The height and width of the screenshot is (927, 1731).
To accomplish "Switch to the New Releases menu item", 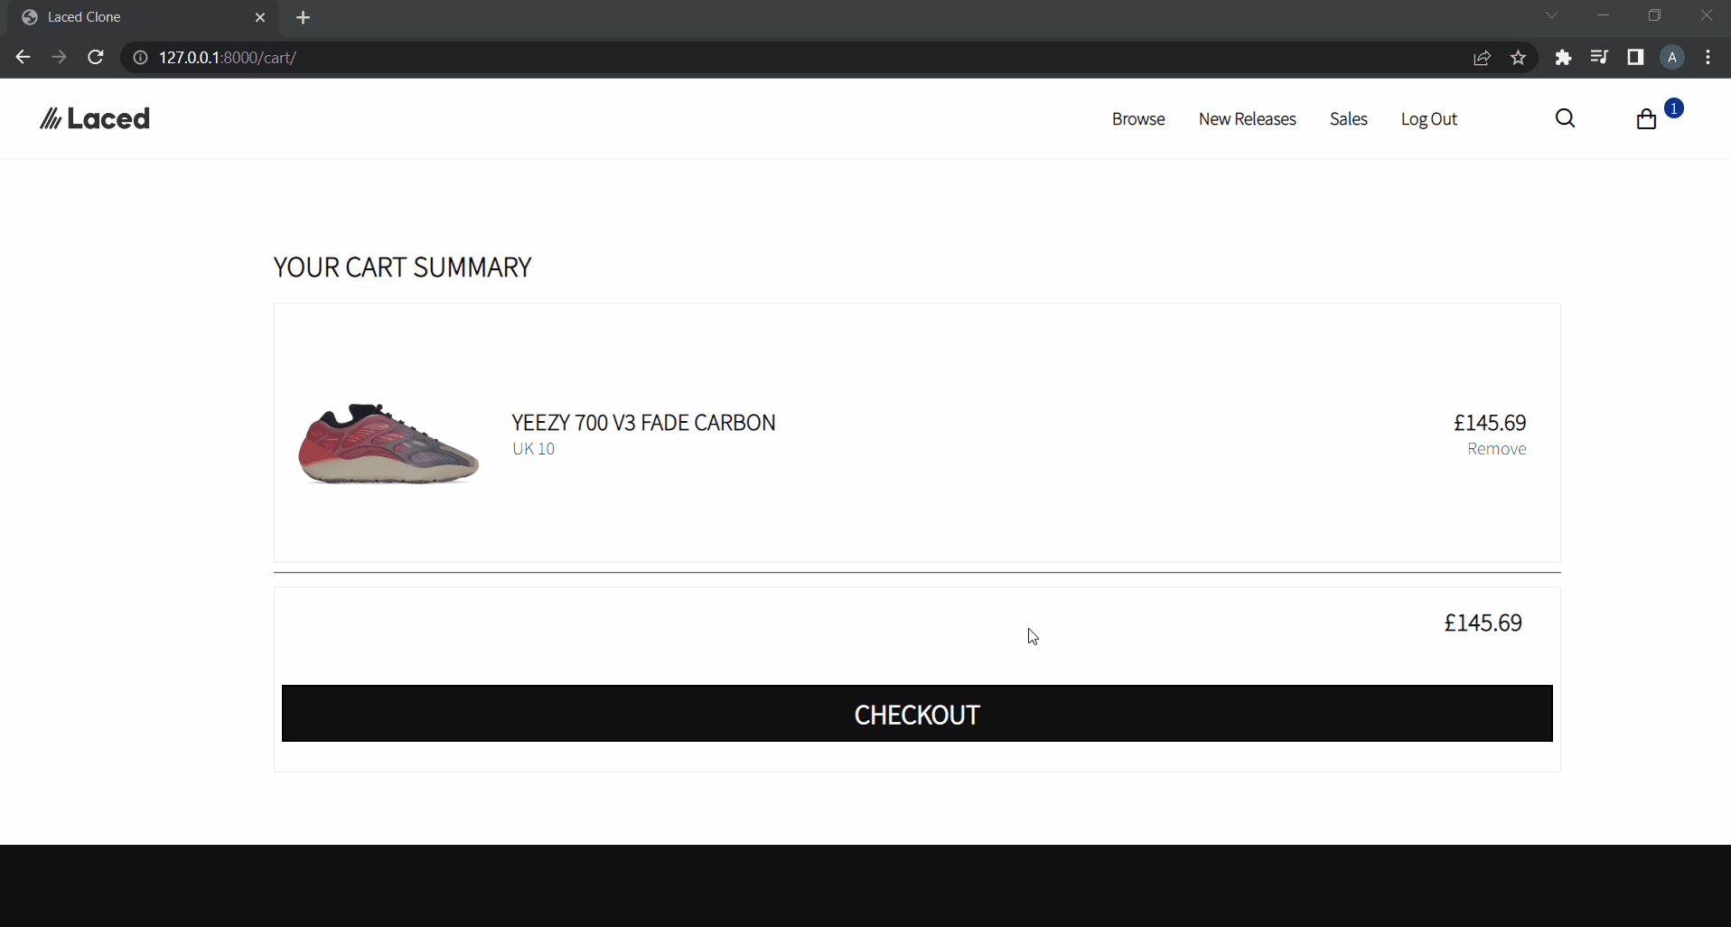I will (1247, 118).
